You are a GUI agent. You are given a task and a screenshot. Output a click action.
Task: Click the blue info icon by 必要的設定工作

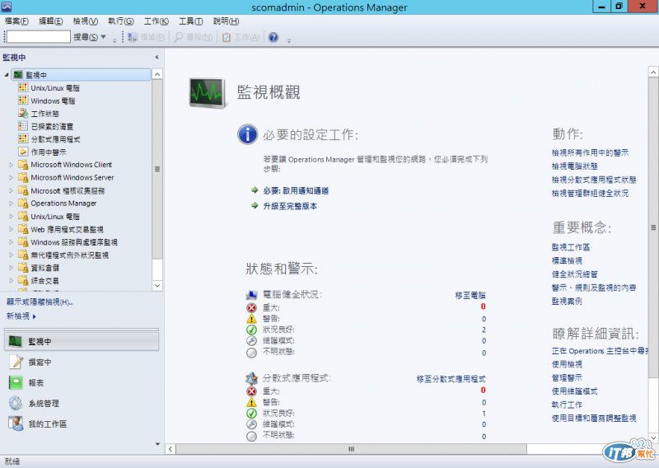point(248,134)
